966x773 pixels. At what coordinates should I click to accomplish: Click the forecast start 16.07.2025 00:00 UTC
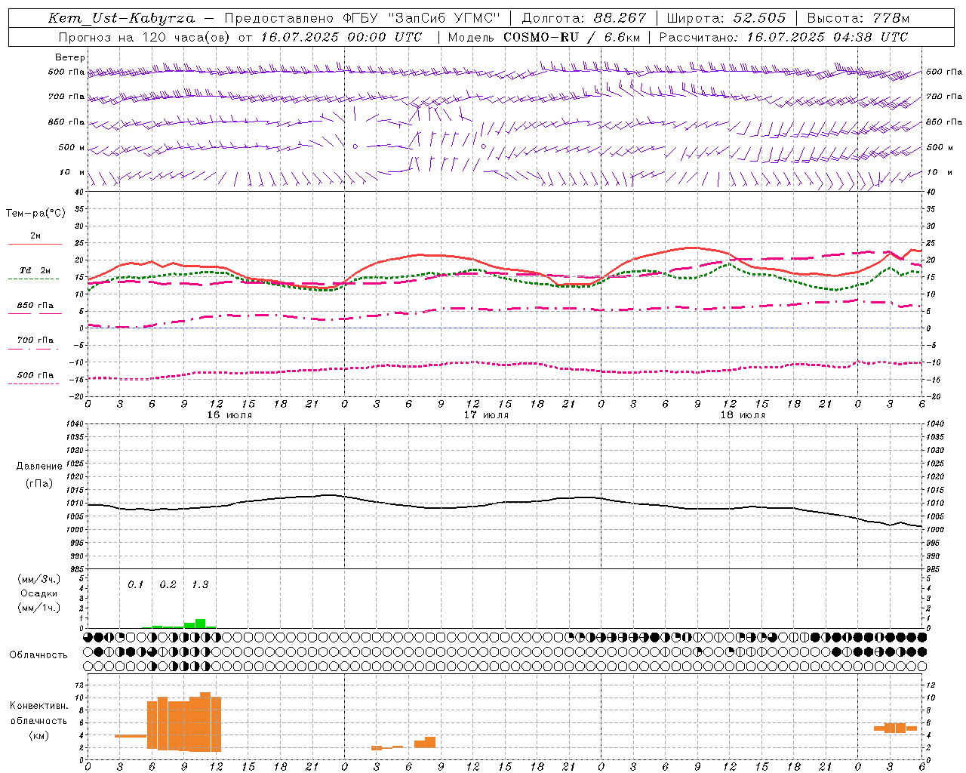[341, 37]
